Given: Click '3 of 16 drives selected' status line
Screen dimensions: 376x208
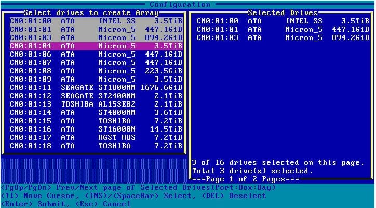Looking at the screenshot, I should tap(278, 163).
